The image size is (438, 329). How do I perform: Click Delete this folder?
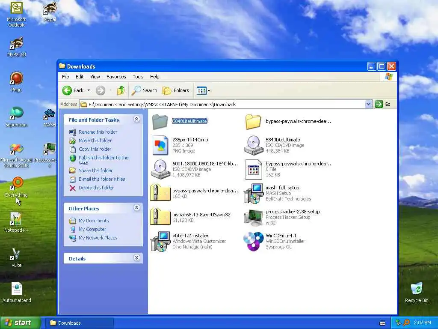pos(96,188)
